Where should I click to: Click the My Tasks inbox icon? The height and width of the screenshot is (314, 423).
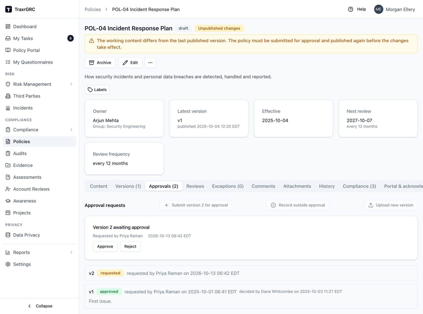(8, 38)
